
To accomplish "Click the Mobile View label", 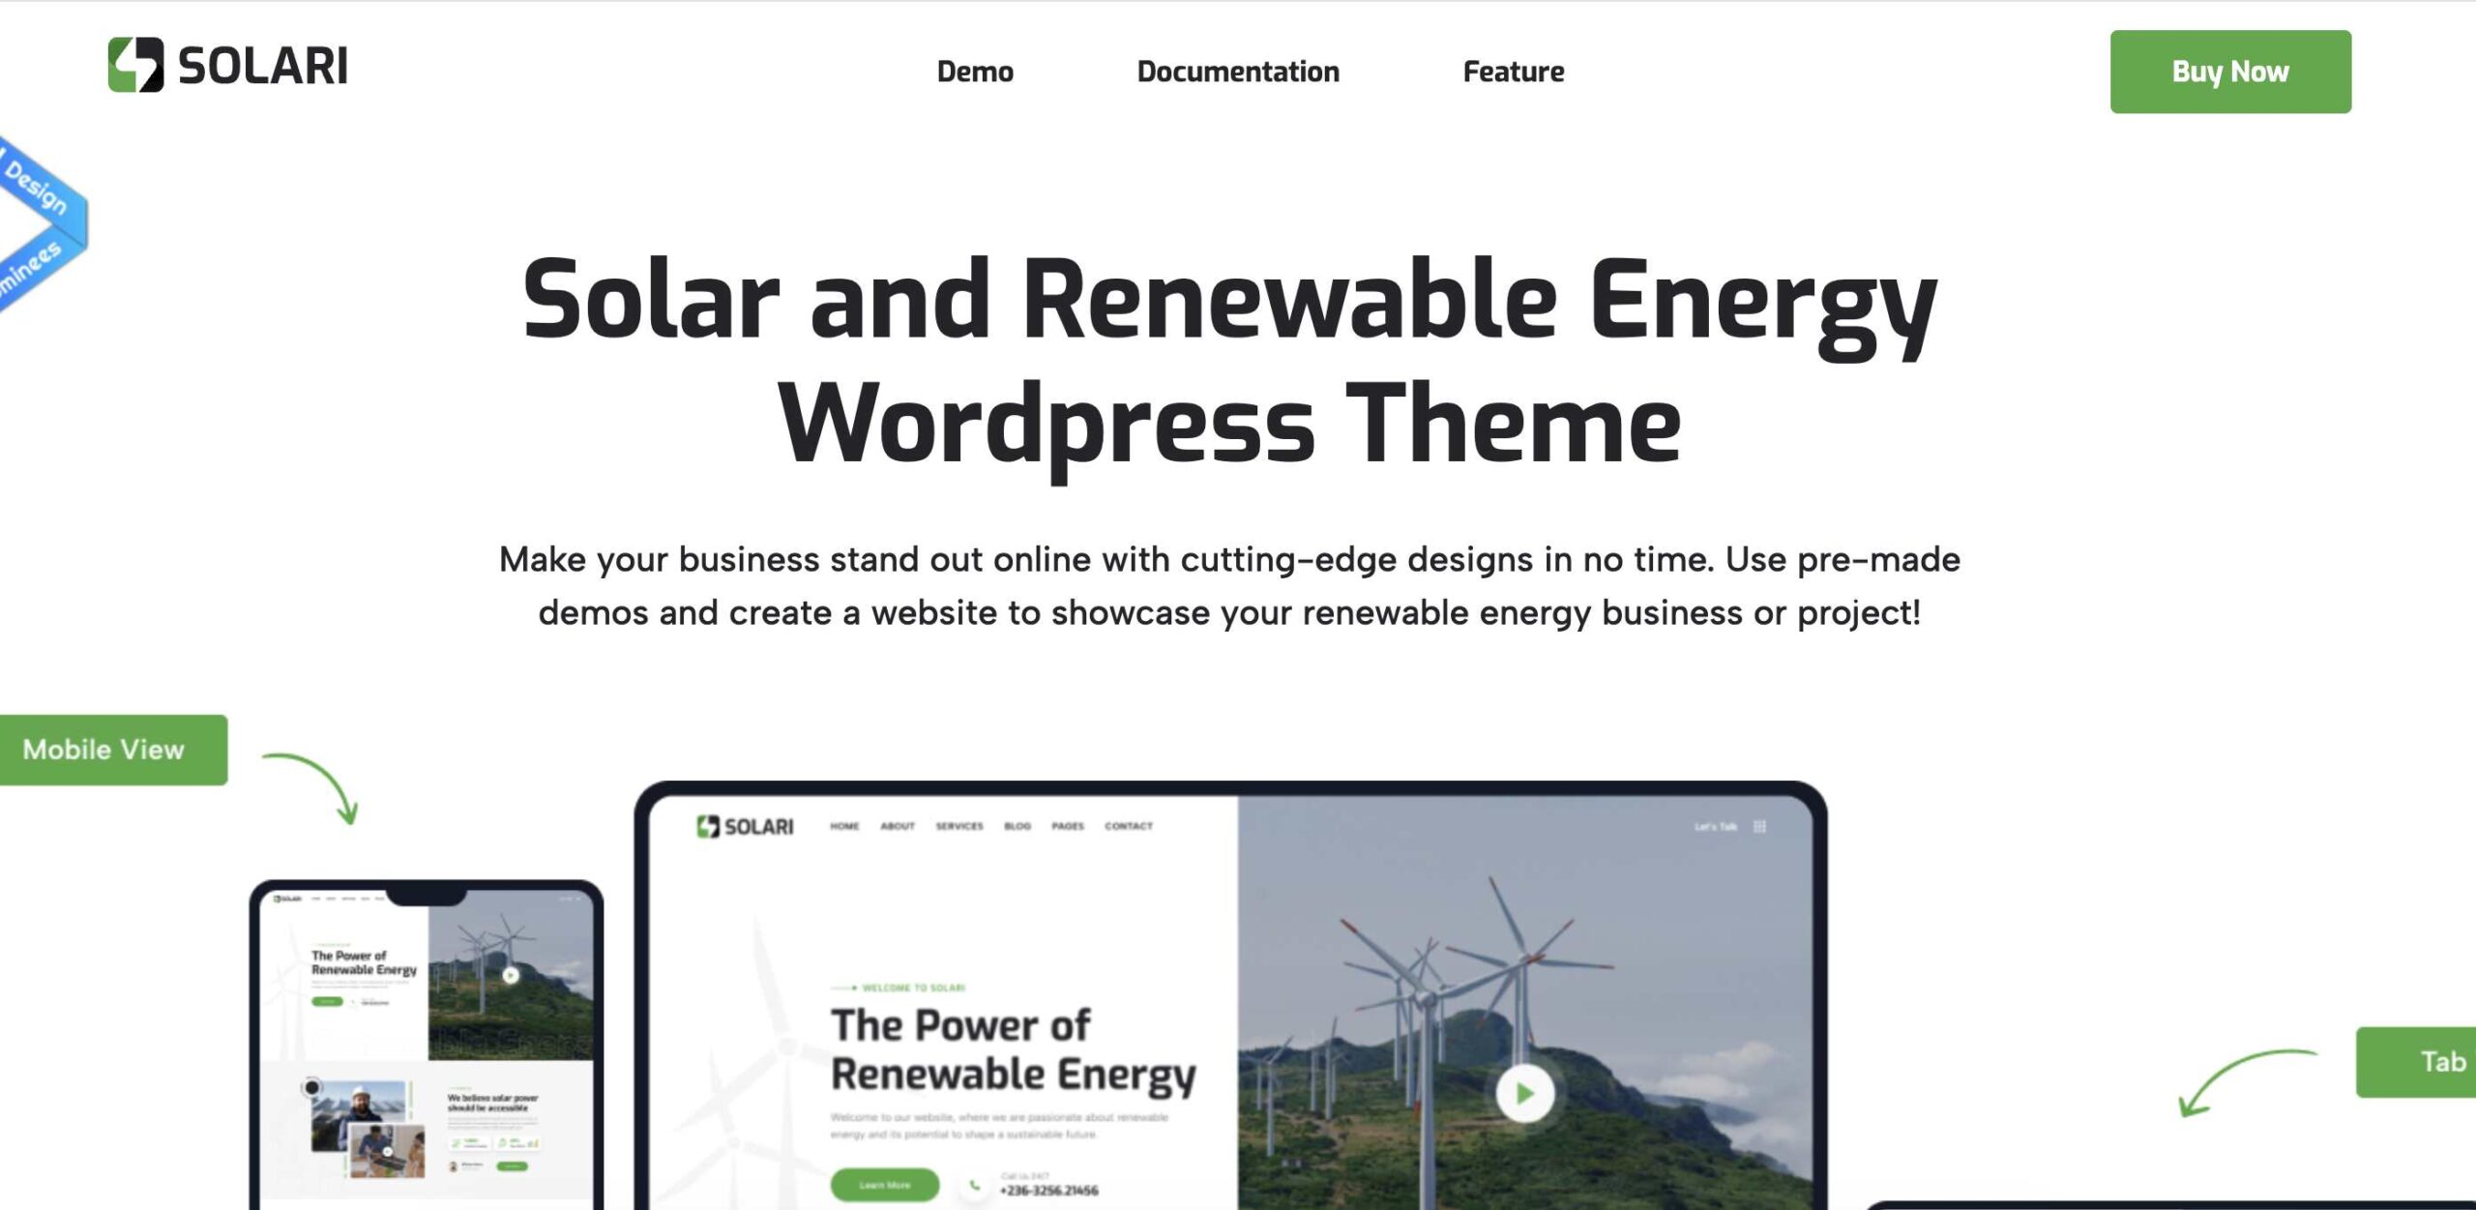I will coord(104,750).
